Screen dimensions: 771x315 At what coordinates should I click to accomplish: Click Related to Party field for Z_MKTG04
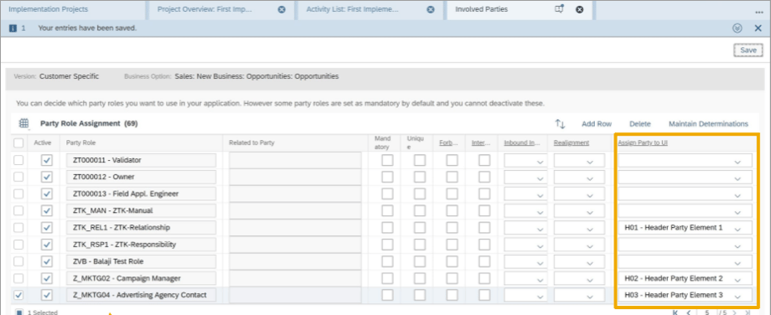[x=295, y=296]
